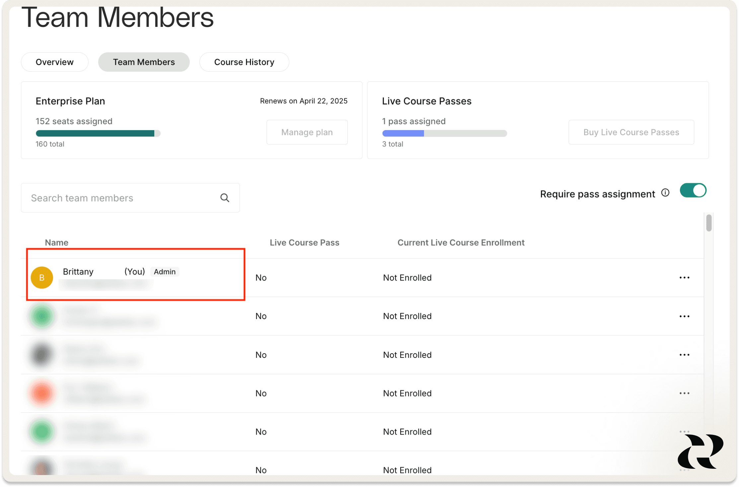The height and width of the screenshot is (487, 739).
Task: Switch to the Overview tab
Action: pyautogui.click(x=54, y=62)
